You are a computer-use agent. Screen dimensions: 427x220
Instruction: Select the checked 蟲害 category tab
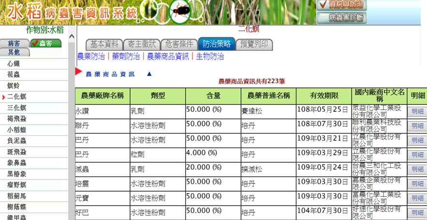(x=45, y=43)
